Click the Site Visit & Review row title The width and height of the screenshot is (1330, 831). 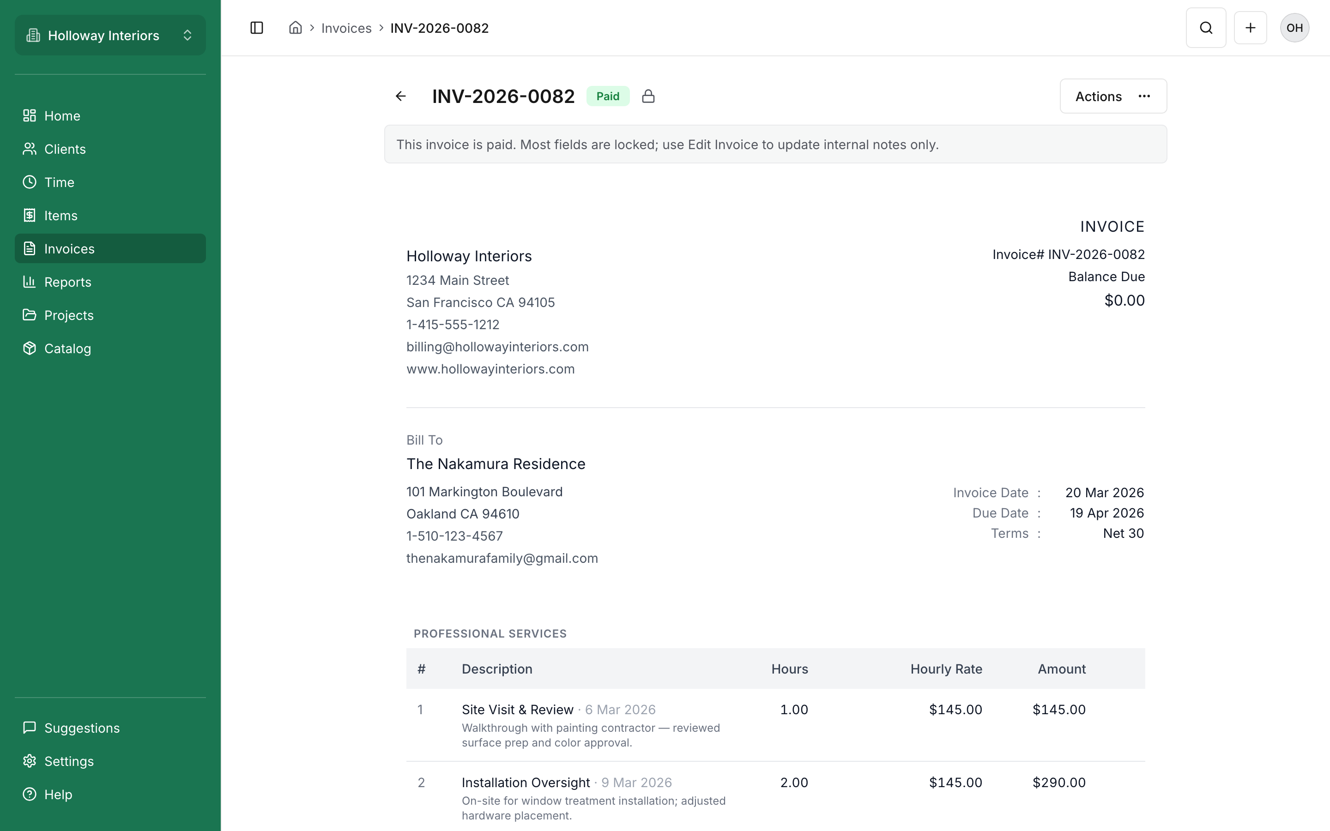click(517, 710)
